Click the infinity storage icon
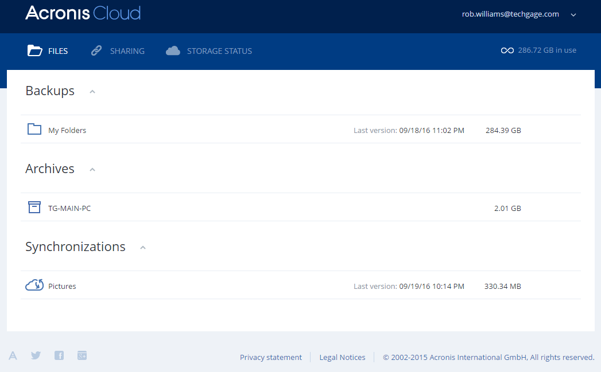 pos(507,50)
